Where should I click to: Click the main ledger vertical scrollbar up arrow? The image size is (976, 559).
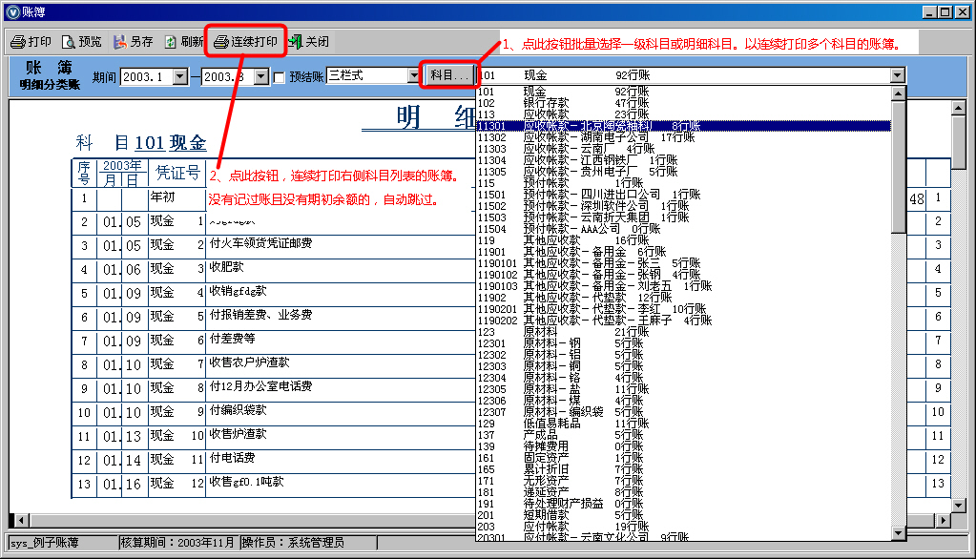[959, 107]
